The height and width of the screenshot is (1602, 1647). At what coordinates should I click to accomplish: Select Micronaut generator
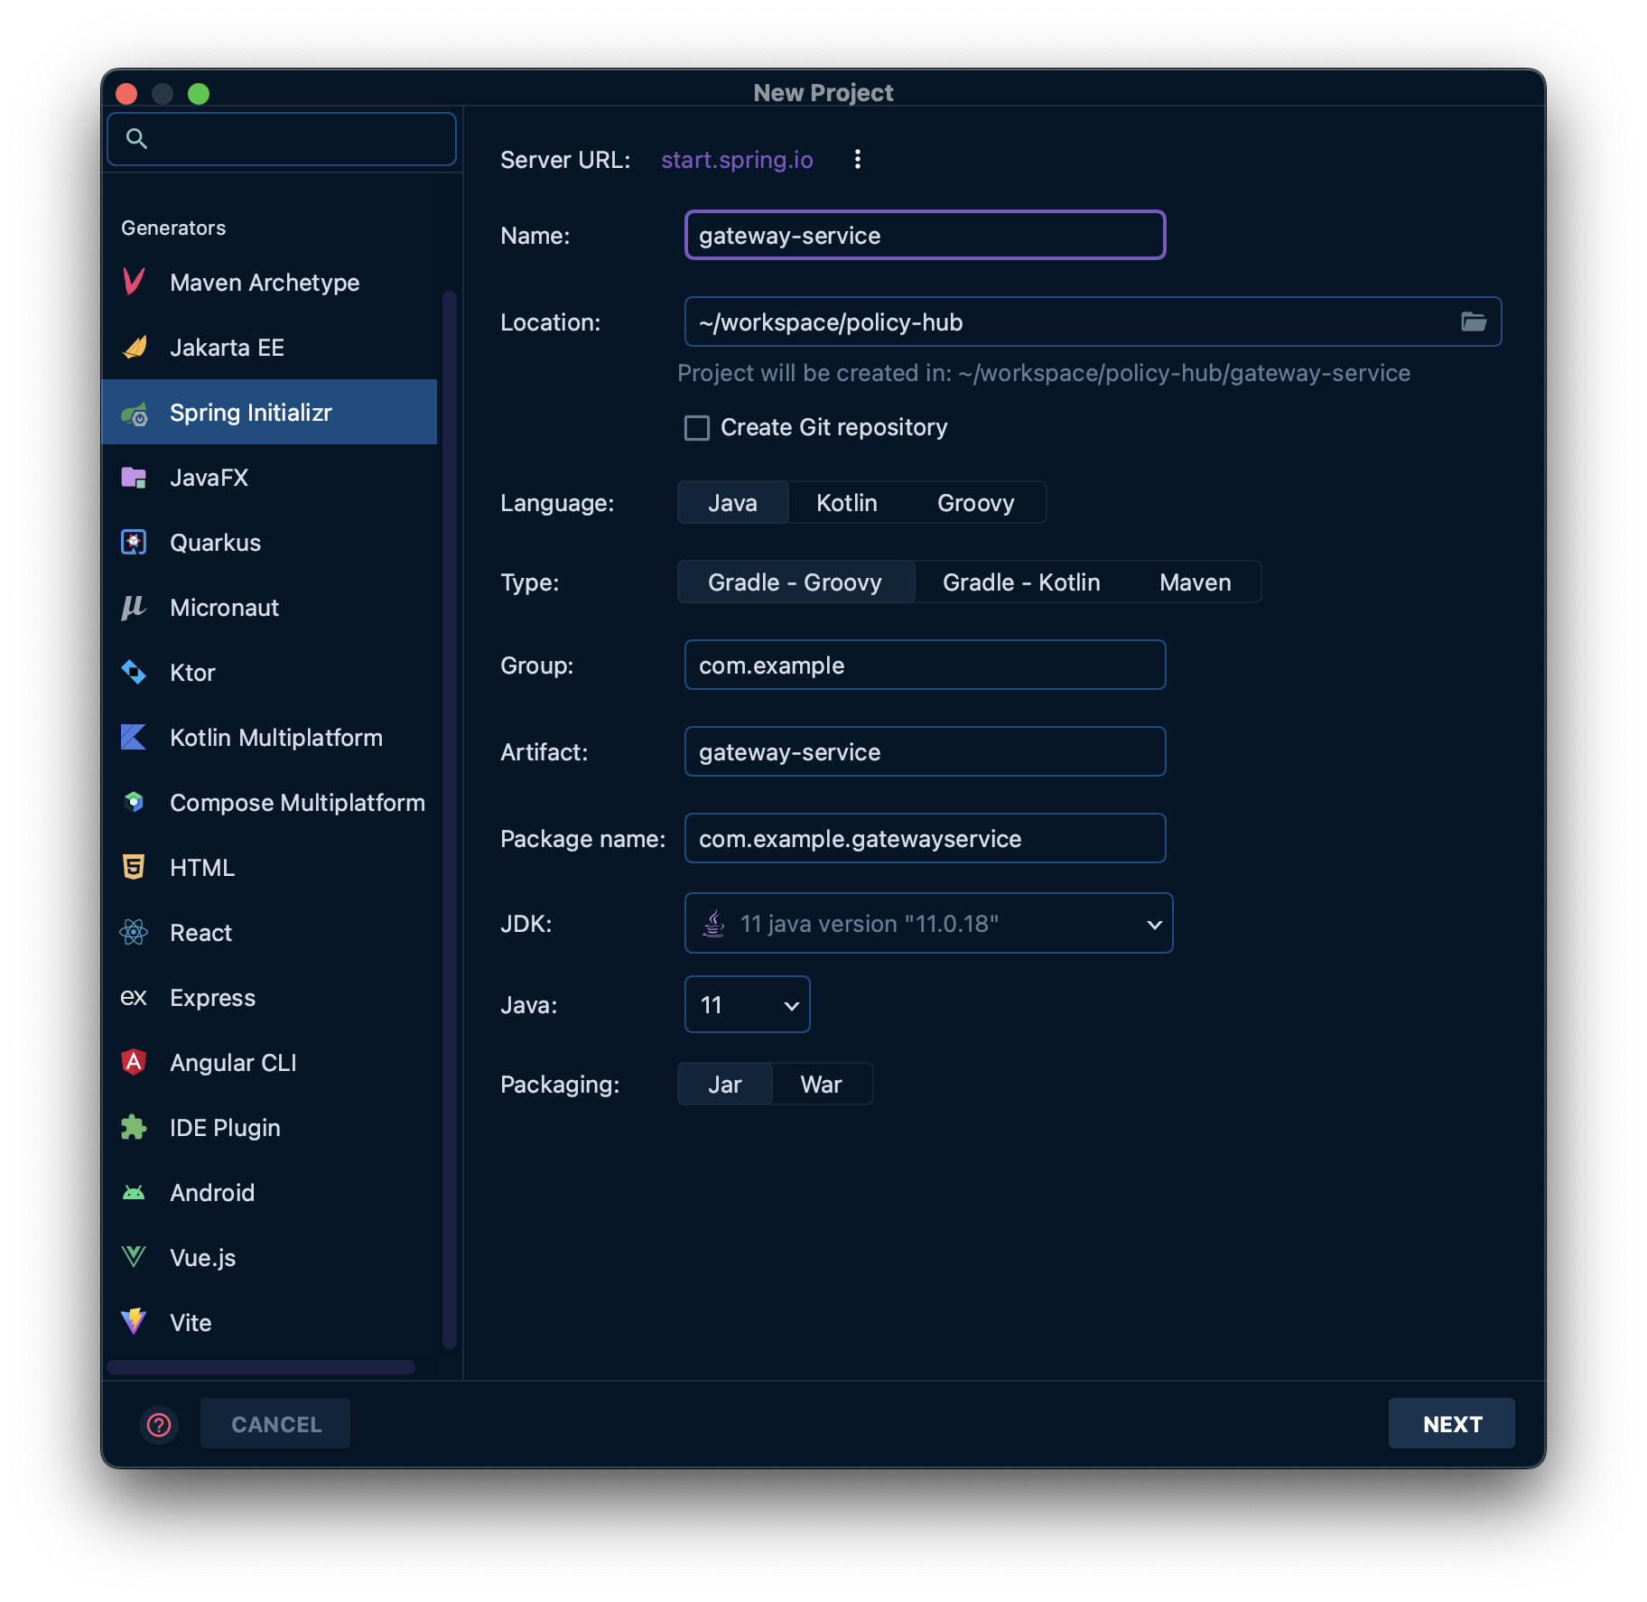tap(269, 608)
